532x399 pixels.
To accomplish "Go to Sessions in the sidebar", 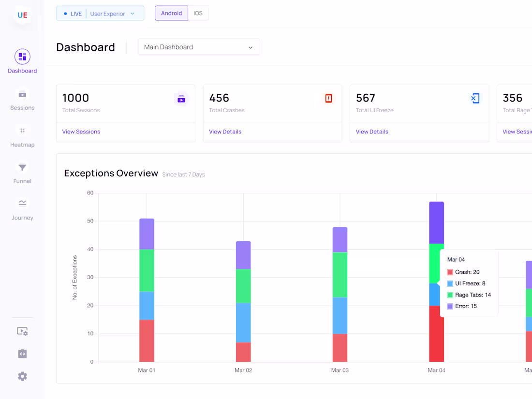I will pos(22,94).
